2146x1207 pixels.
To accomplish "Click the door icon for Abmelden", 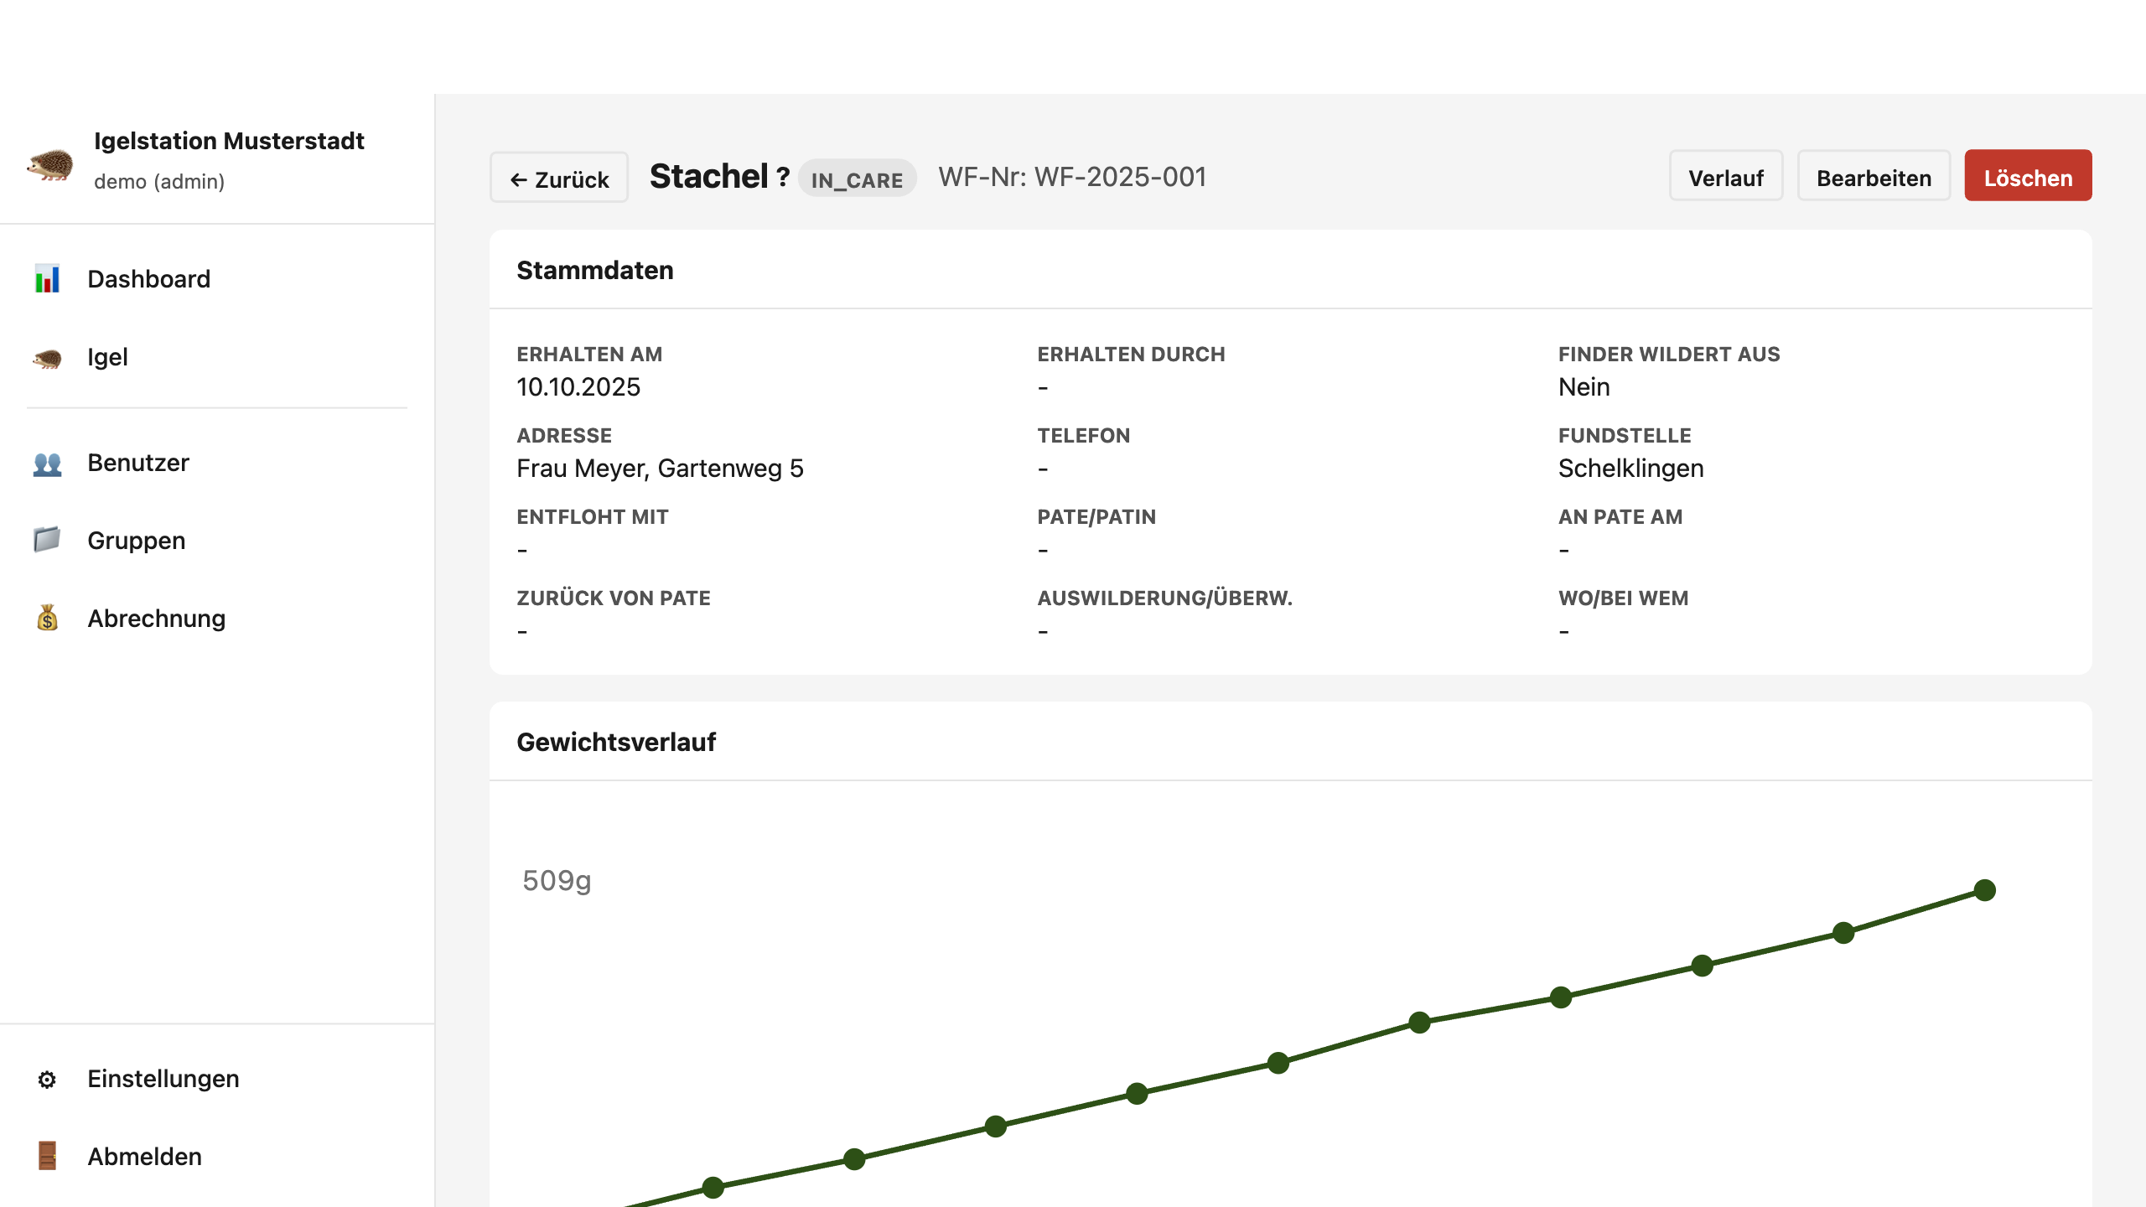I will (47, 1157).
